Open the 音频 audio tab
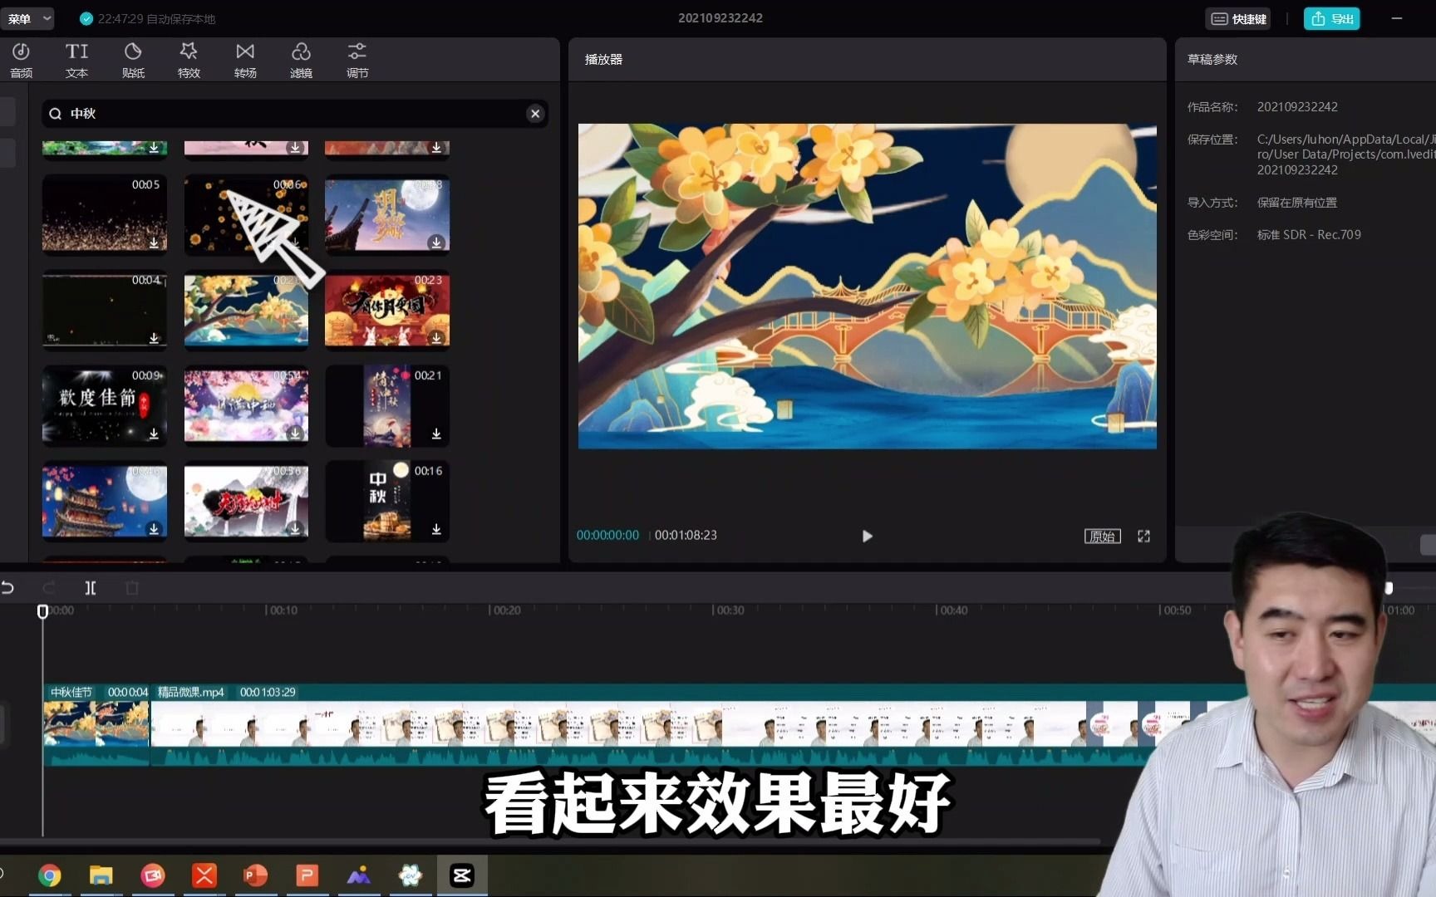The image size is (1436, 897). [x=21, y=60]
